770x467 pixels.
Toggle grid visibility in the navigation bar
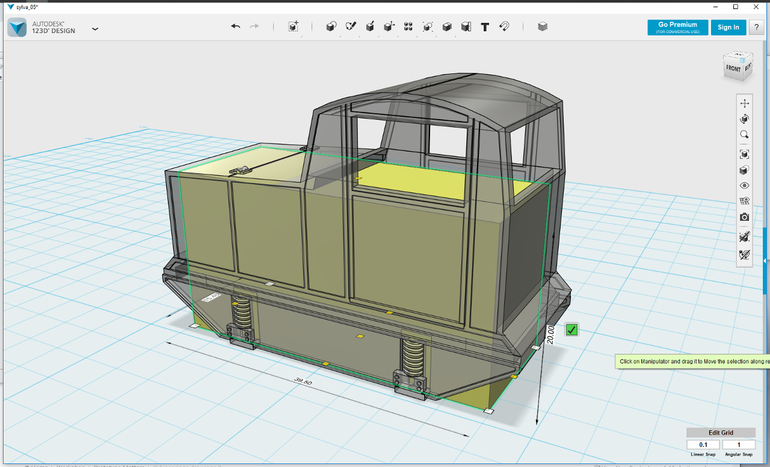(745, 201)
